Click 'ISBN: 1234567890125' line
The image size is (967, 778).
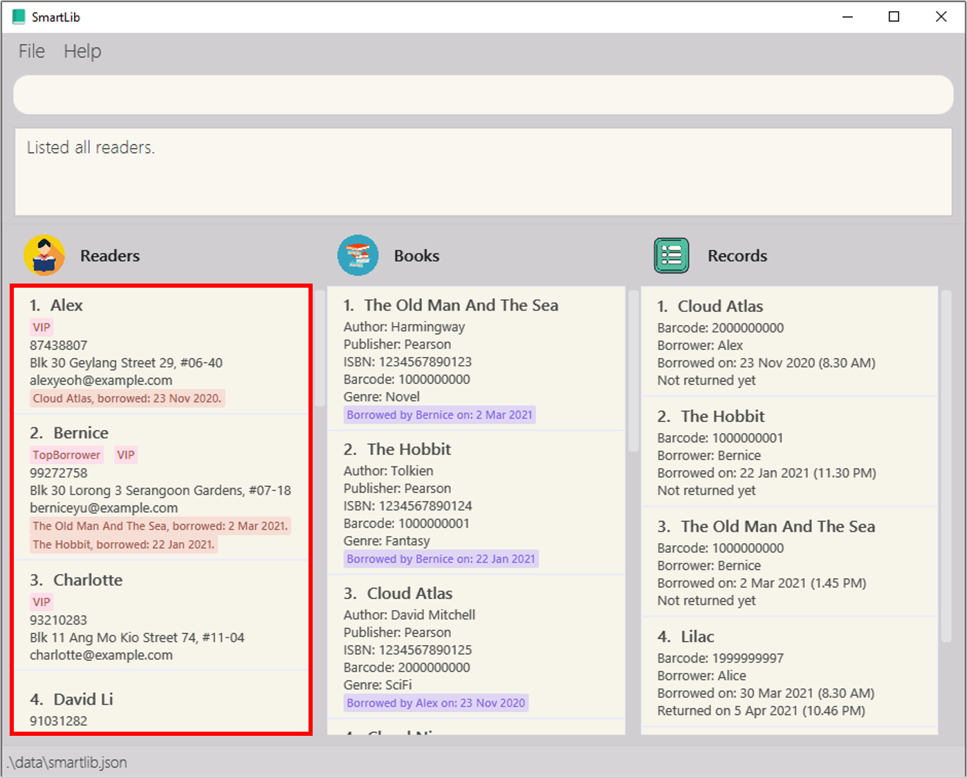(x=407, y=650)
